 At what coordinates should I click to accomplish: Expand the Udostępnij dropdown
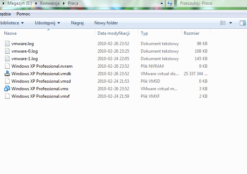(x=59, y=23)
